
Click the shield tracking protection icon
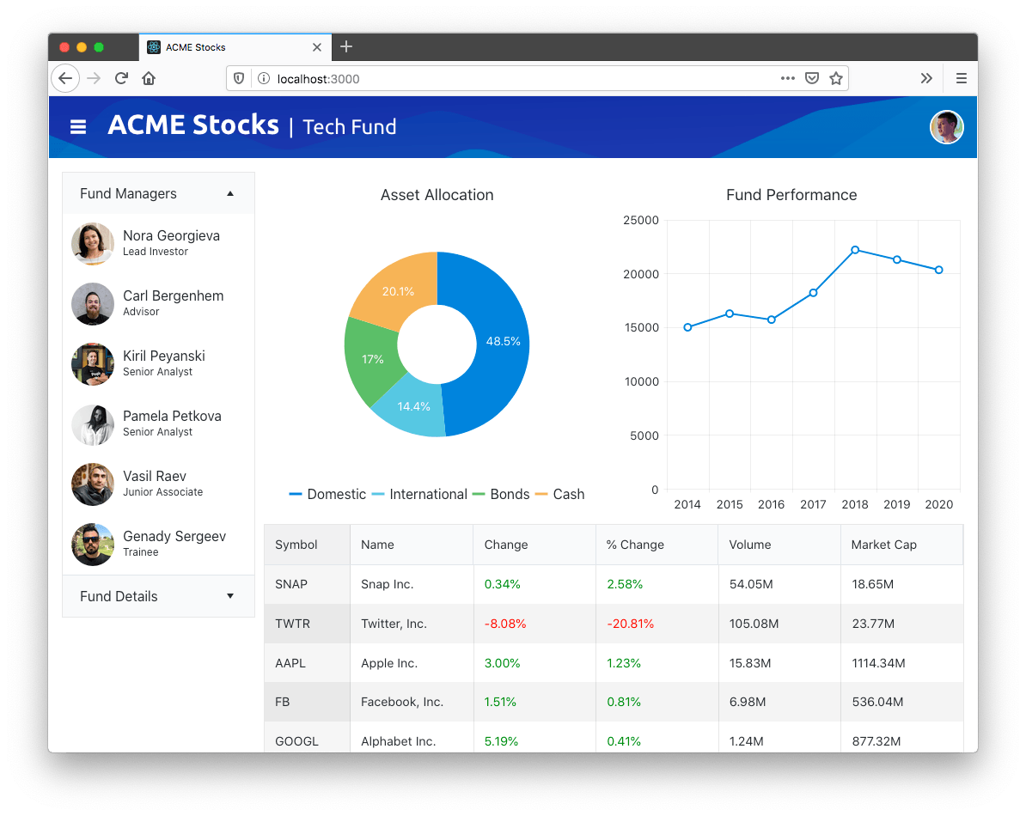click(x=239, y=78)
